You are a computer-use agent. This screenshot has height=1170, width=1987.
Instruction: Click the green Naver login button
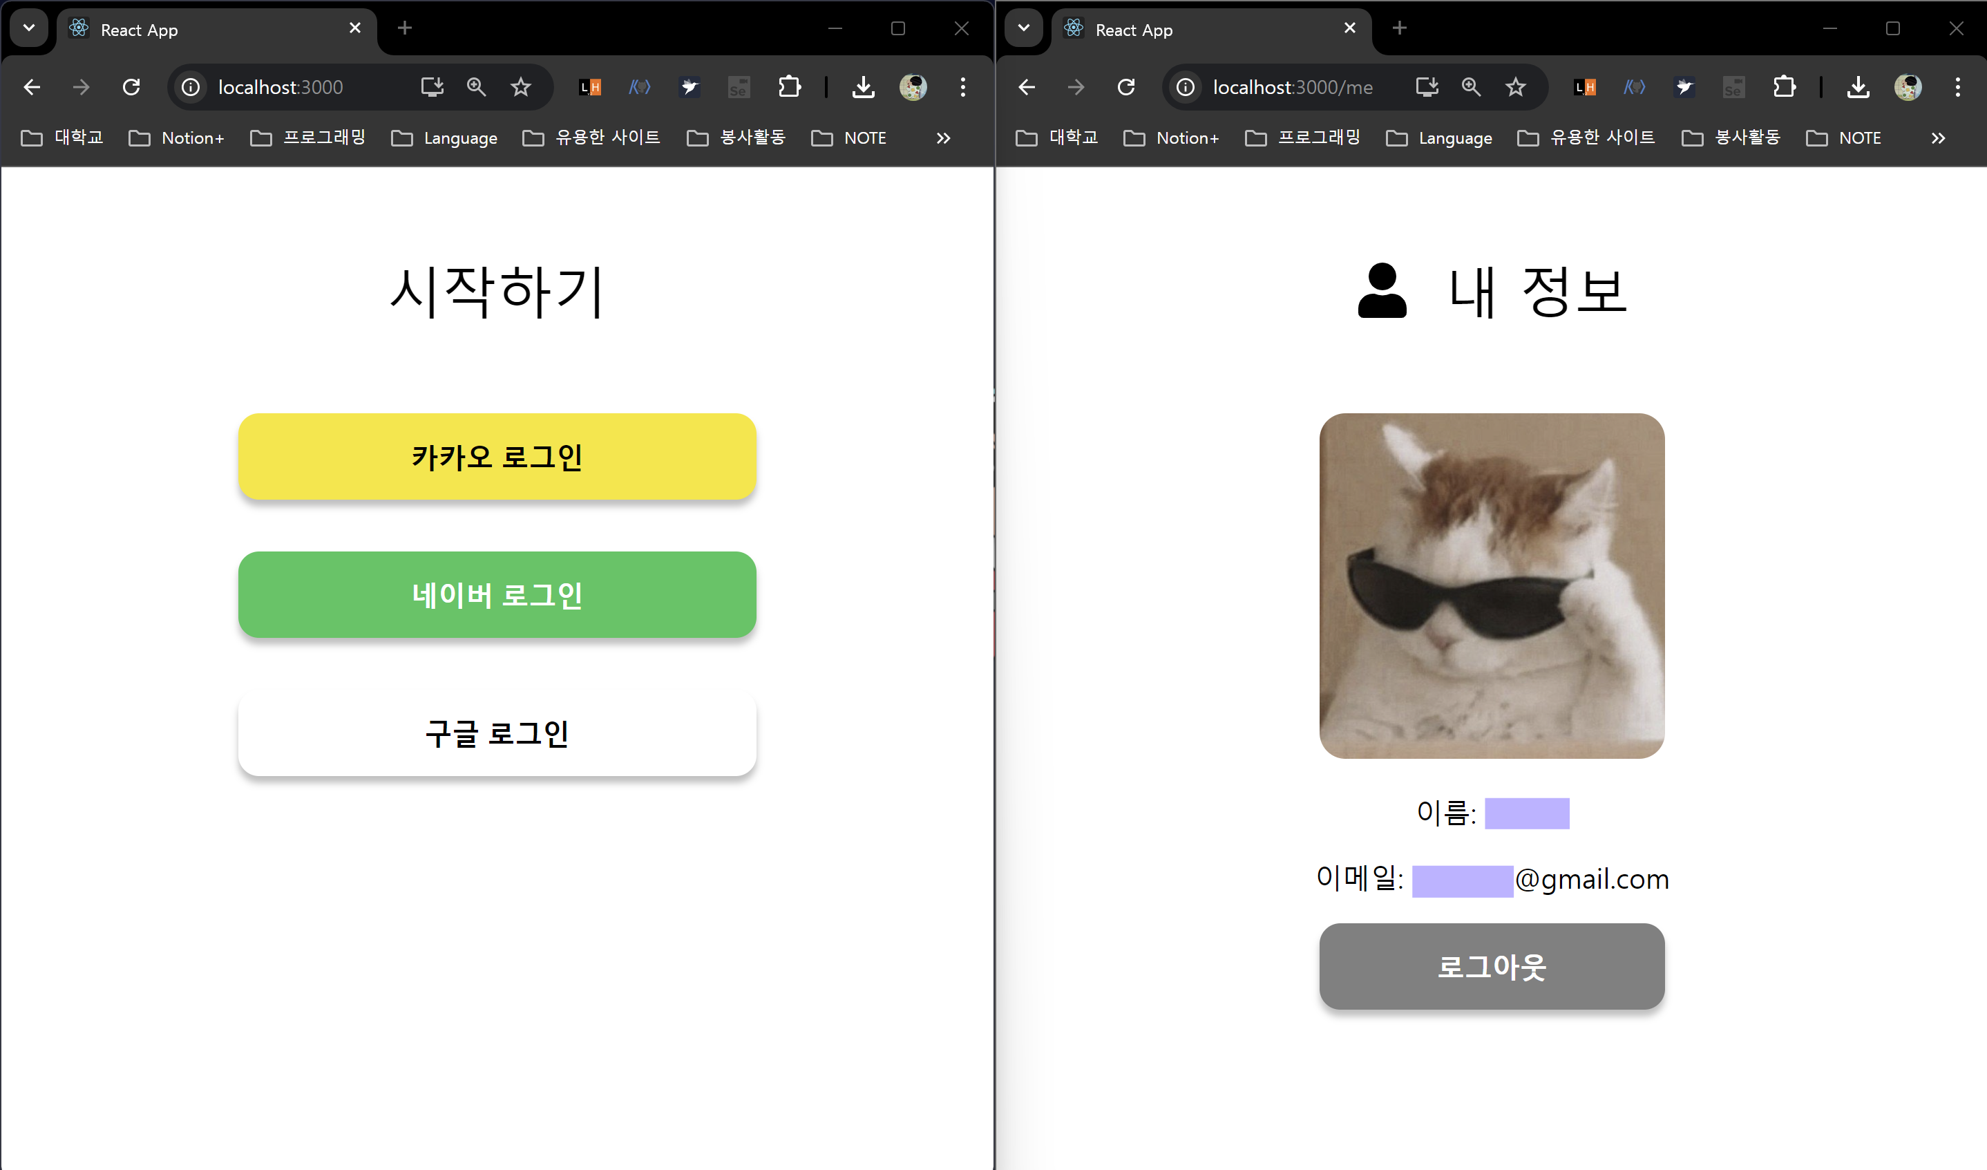click(x=497, y=594)
